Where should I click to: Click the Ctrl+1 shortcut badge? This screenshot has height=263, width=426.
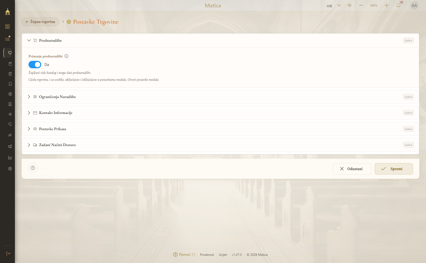408,41
